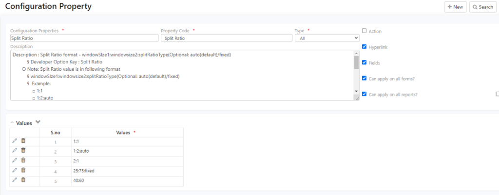Enable the Action checkbox
499x195 pixels.
click(364, 31)
